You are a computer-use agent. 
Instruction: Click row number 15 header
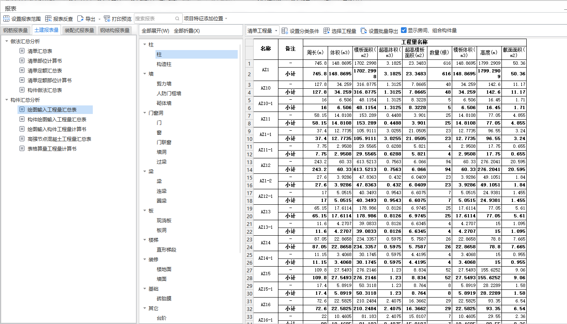pos(249,177)
